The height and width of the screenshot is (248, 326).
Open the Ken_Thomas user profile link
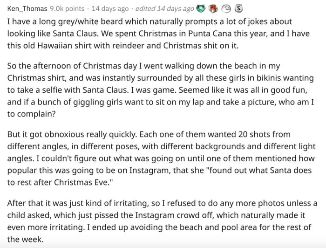point(27,9)
